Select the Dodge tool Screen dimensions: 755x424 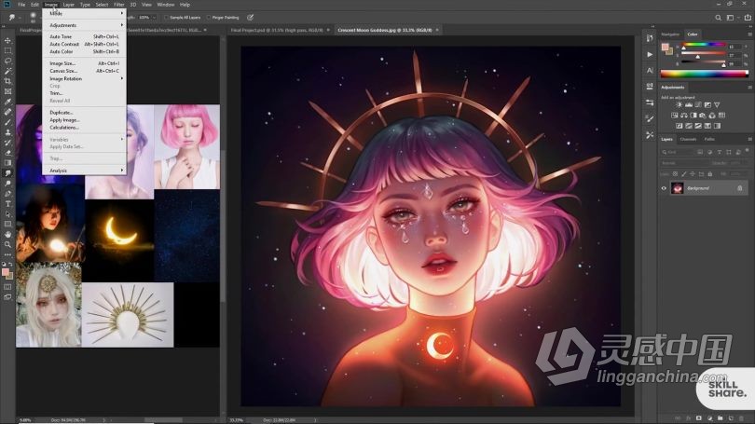click(7, 184)
